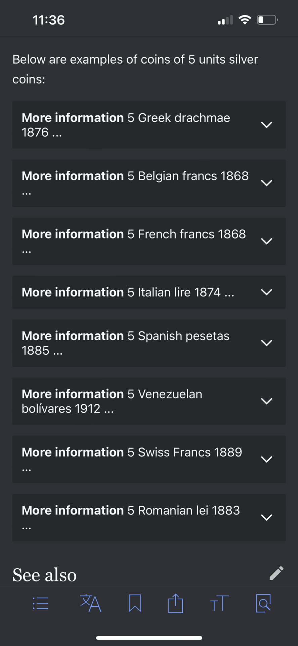Expand the 5 Belgian francs 1868 section

[149, 183]
